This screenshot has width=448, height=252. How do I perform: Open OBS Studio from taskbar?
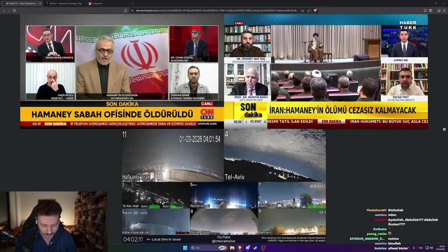(x=263, y=248)
